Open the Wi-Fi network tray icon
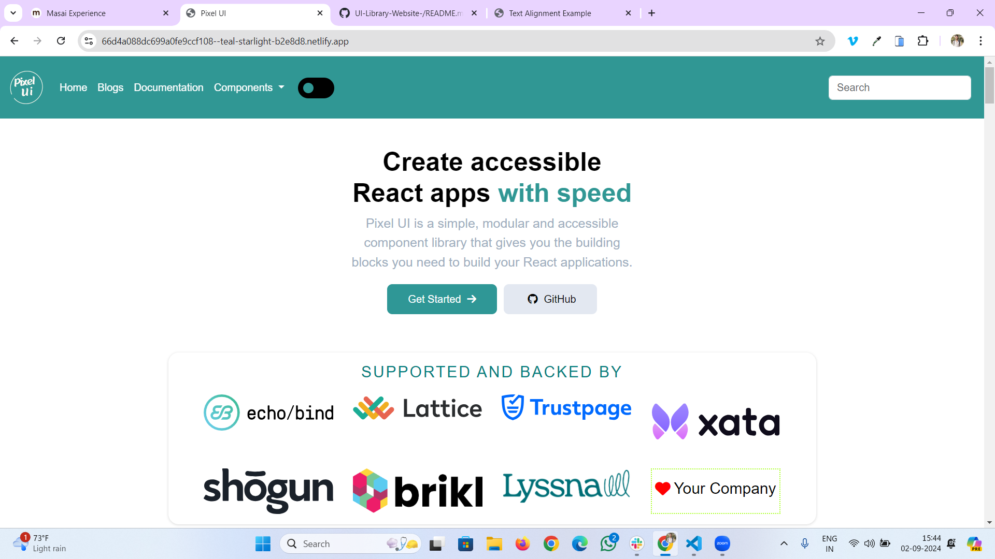 tap(854, 543)
